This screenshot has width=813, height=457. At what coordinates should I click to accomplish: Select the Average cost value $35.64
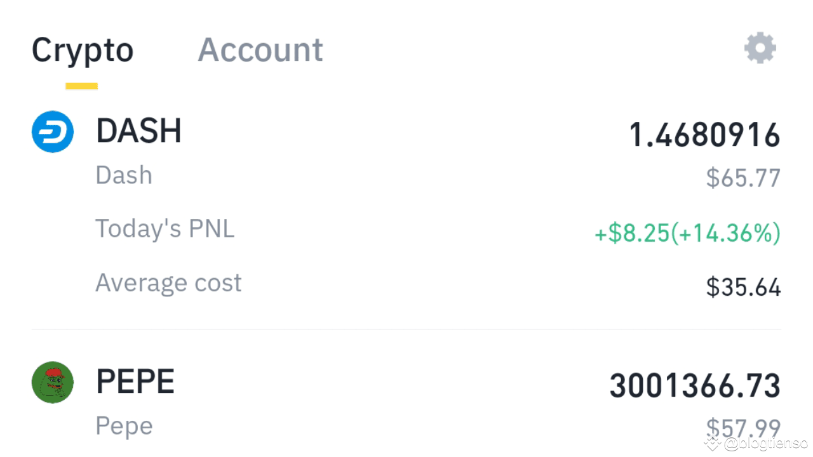point(743,287)
